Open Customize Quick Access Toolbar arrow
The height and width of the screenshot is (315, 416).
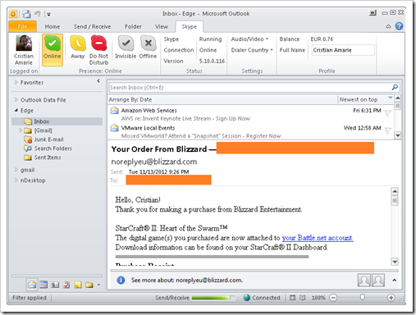point(48,14)
